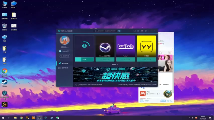Show hidden system tray icons
Screen dimensions: 214x120
tap(190, 118)
